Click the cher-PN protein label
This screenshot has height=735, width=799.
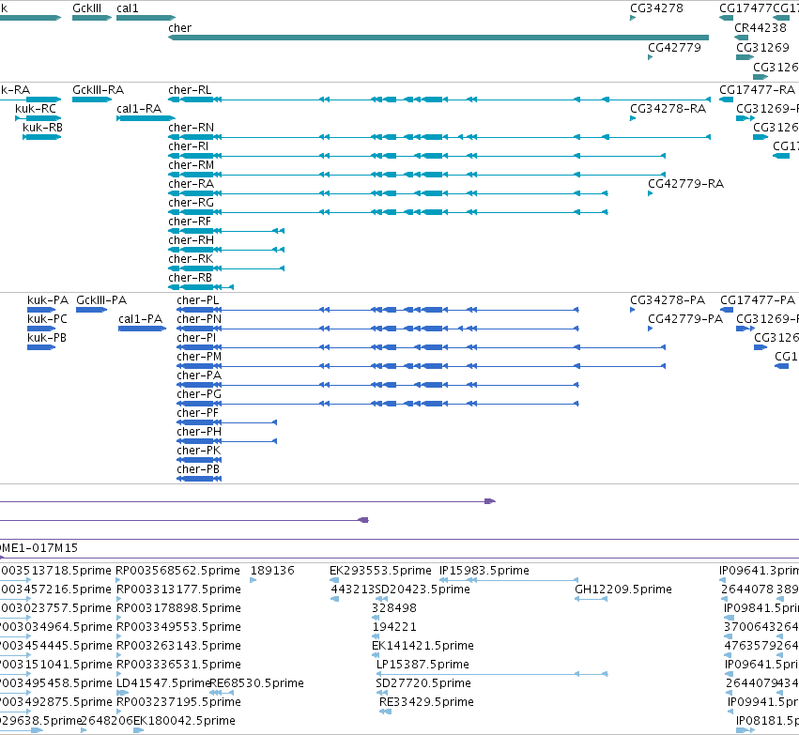tap(199, 319)
